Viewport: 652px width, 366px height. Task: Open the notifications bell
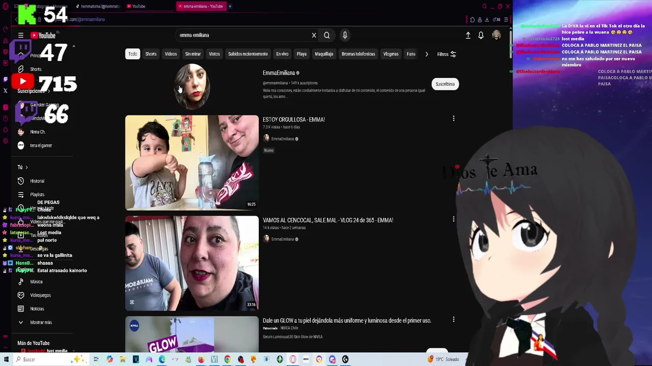click(481, 35)
